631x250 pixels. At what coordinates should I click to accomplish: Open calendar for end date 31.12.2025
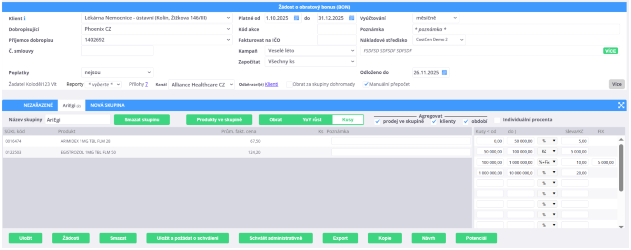(x=352, y=18)
